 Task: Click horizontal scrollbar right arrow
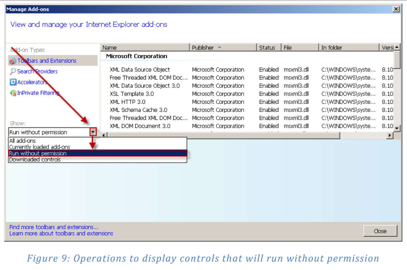tap(390, 135)
